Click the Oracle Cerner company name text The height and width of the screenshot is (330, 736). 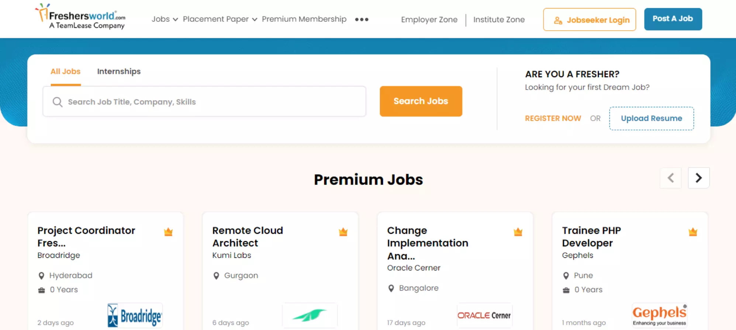(414, 268)
